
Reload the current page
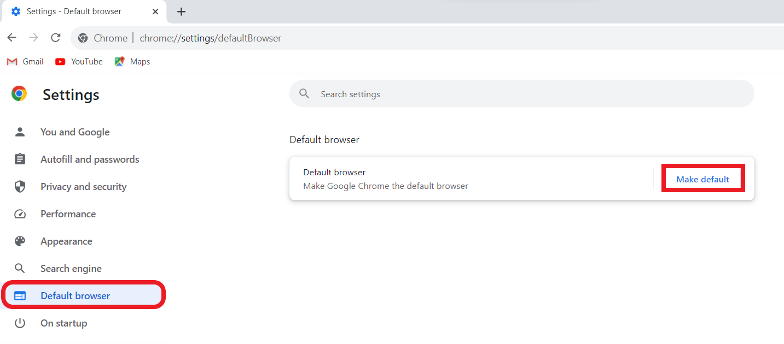(55, 38)
